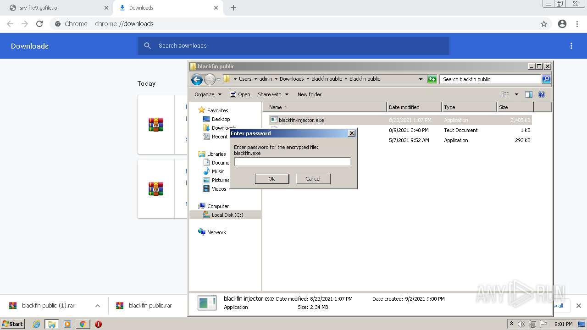Open Explorer help icon
This screenshot has width=587, height=330.
[x=542, y=94]
